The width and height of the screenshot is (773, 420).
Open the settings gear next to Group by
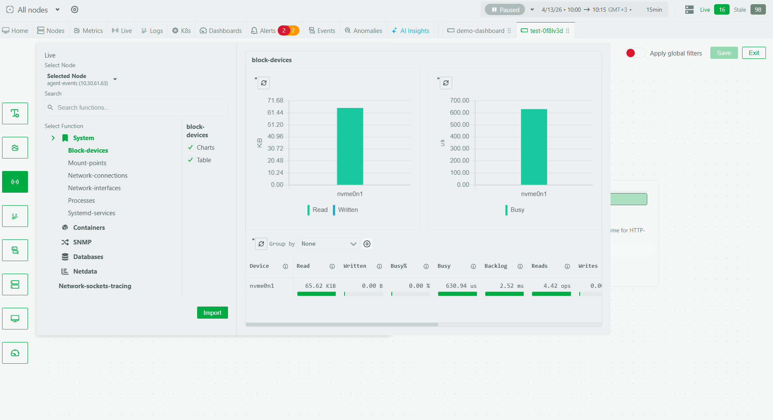click(x=367, y=244)
